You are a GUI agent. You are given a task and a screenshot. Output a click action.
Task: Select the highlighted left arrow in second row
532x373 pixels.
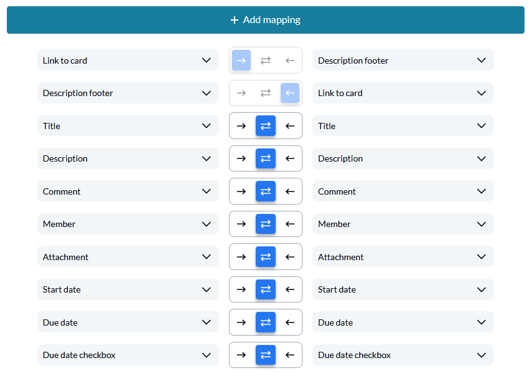289,93
